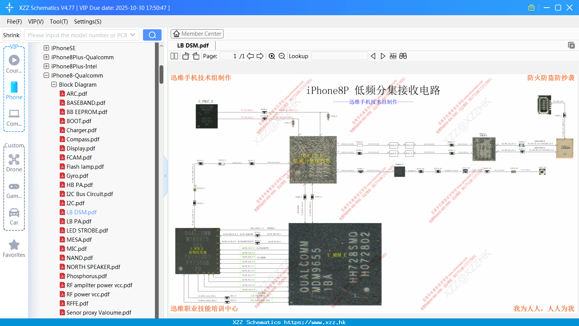Select the Game console category

coord(14,190)
